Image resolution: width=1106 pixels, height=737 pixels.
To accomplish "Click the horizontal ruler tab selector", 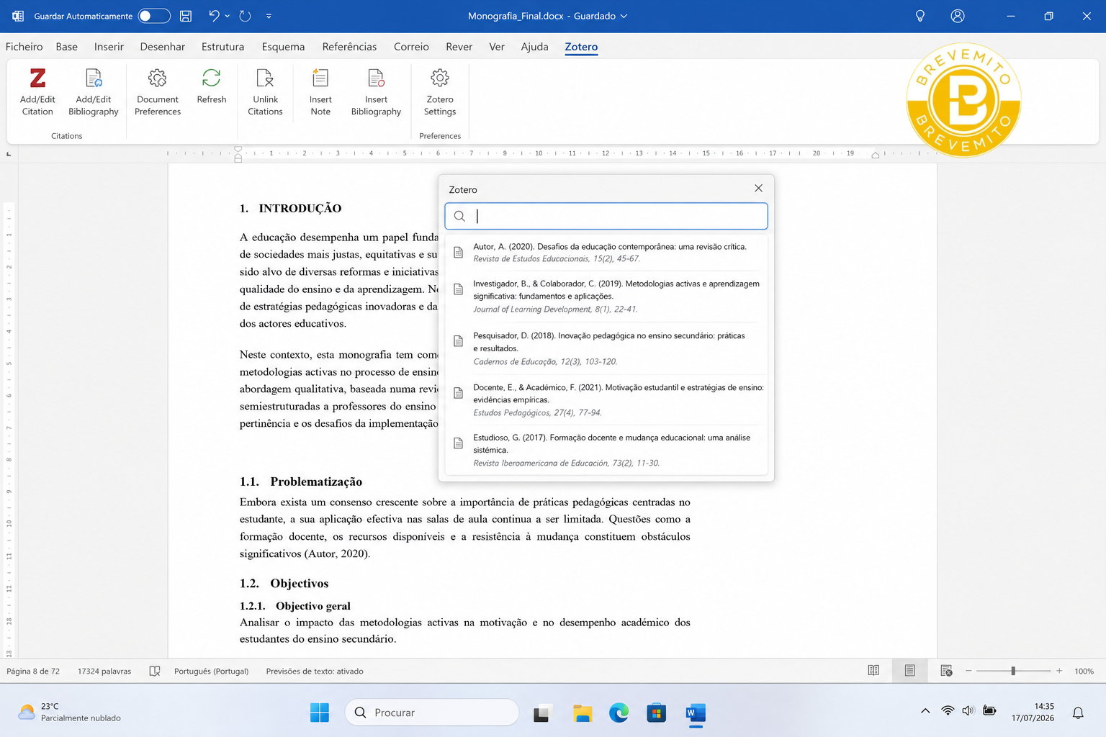I will 9,154.
